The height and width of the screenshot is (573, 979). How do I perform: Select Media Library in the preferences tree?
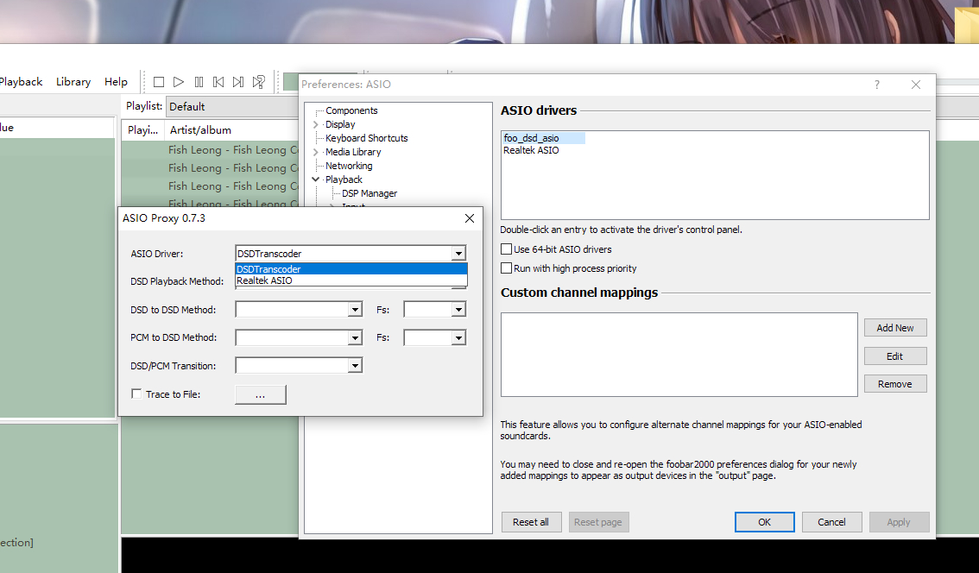coord(353,152)
